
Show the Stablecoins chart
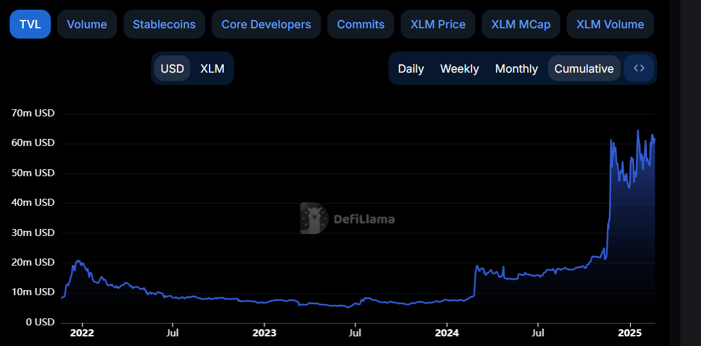pyautogui.click(x=164, y=24)
